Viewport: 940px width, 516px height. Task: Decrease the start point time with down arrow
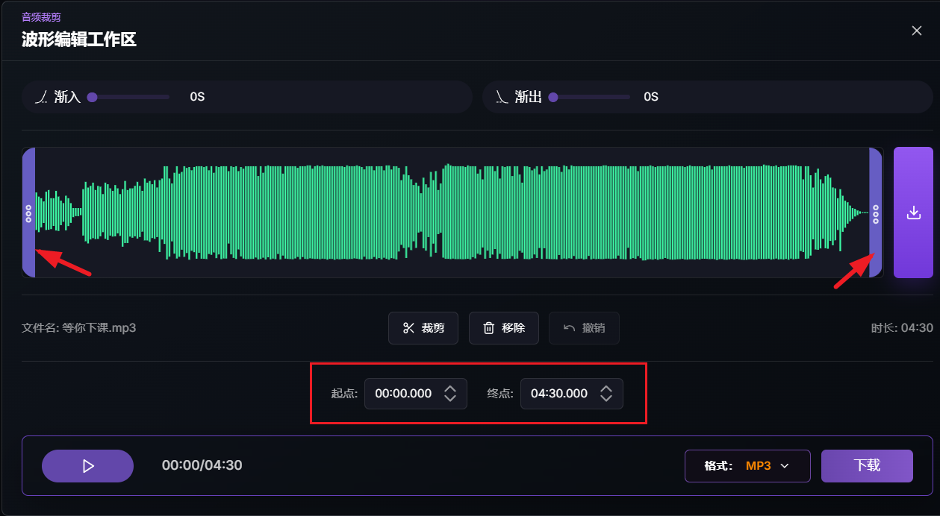coord(450,399)
